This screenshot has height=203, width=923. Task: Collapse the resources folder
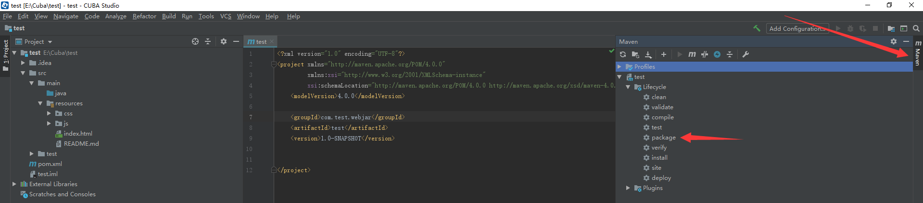coord(40,103)
